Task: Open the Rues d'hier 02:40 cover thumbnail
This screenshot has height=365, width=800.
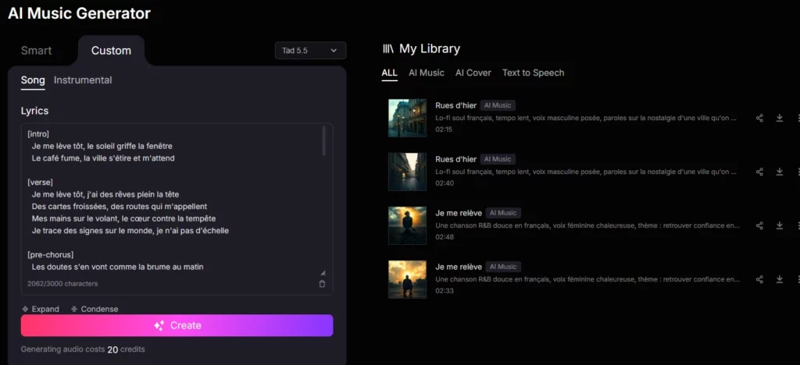Action: pyautogui.click(x=407, y=172)
